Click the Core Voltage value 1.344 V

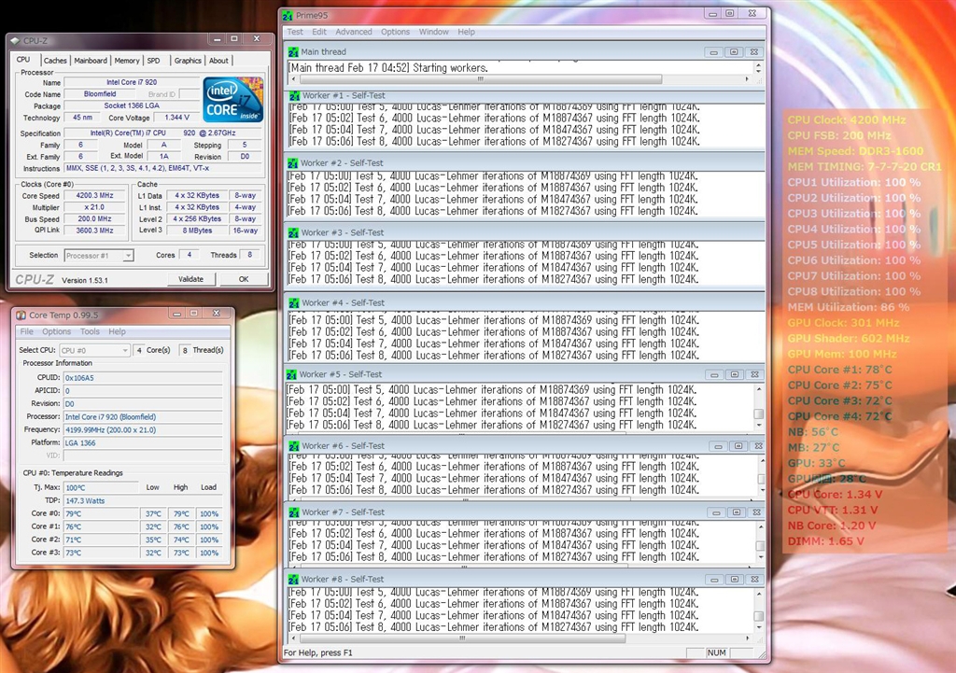point(176,118)
